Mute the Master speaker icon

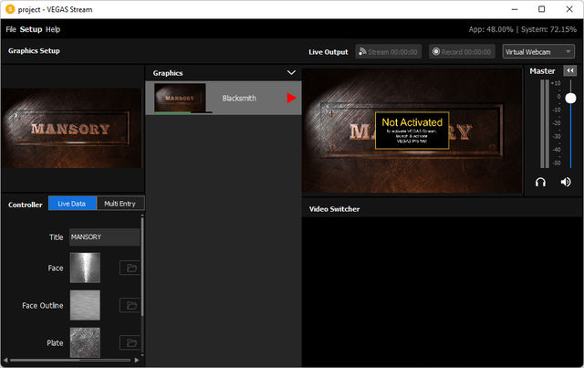click(566, 182)
